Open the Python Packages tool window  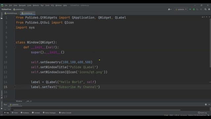49,113
